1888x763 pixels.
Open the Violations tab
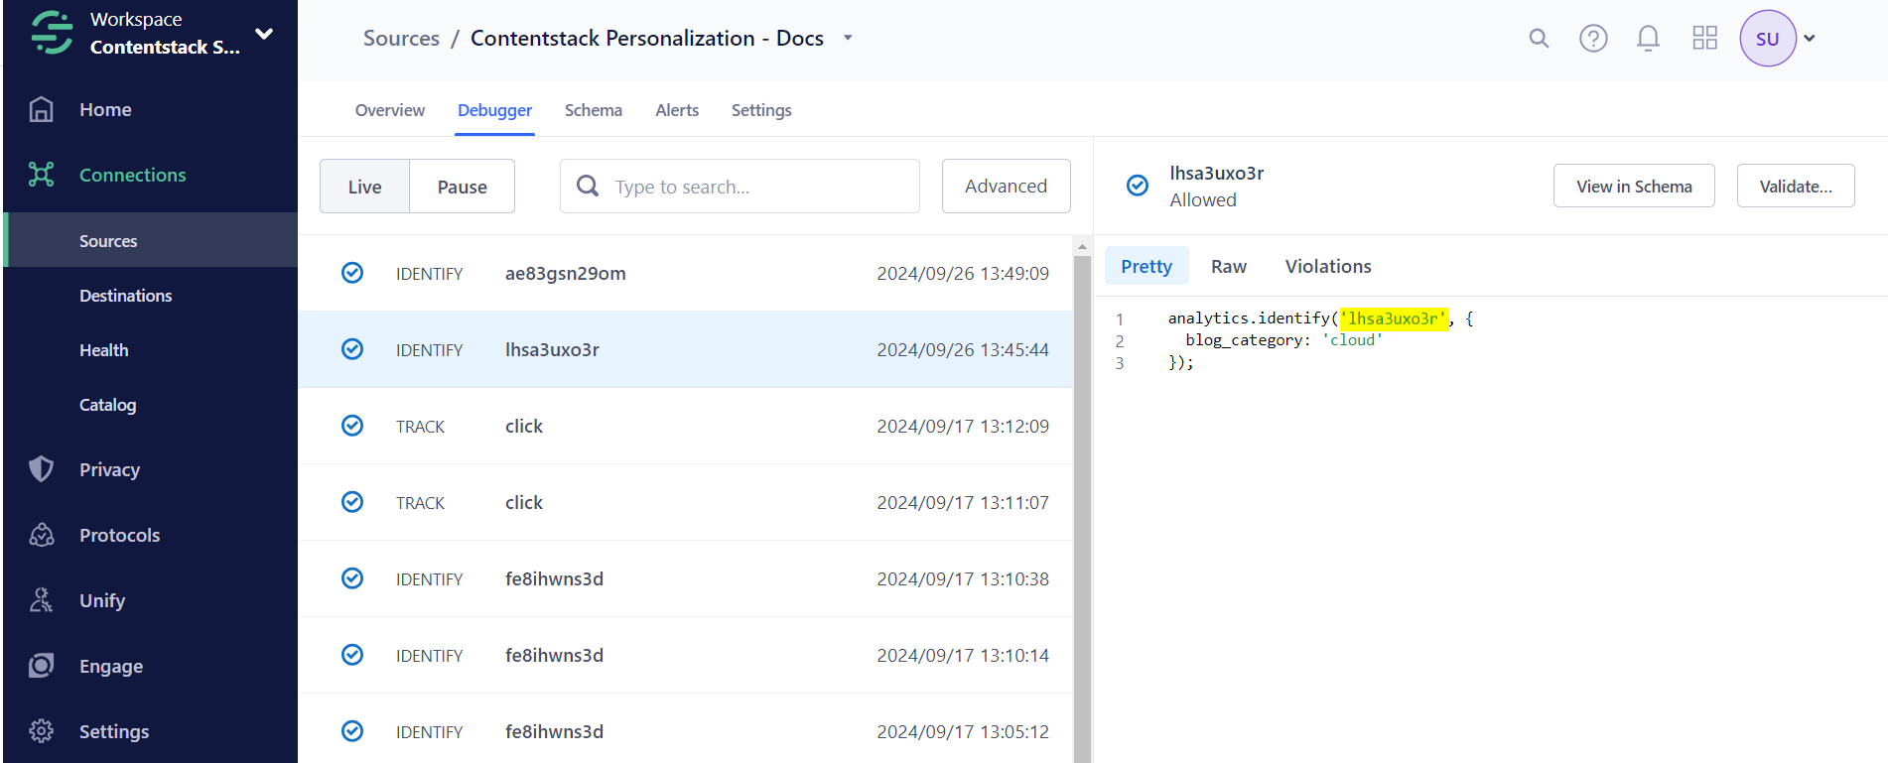(x=1328, y=266)
